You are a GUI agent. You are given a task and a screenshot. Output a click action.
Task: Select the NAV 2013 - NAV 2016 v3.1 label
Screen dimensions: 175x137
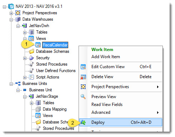coord(39,6)
